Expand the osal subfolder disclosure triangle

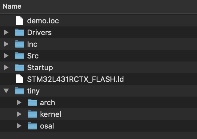coord(19,126)
